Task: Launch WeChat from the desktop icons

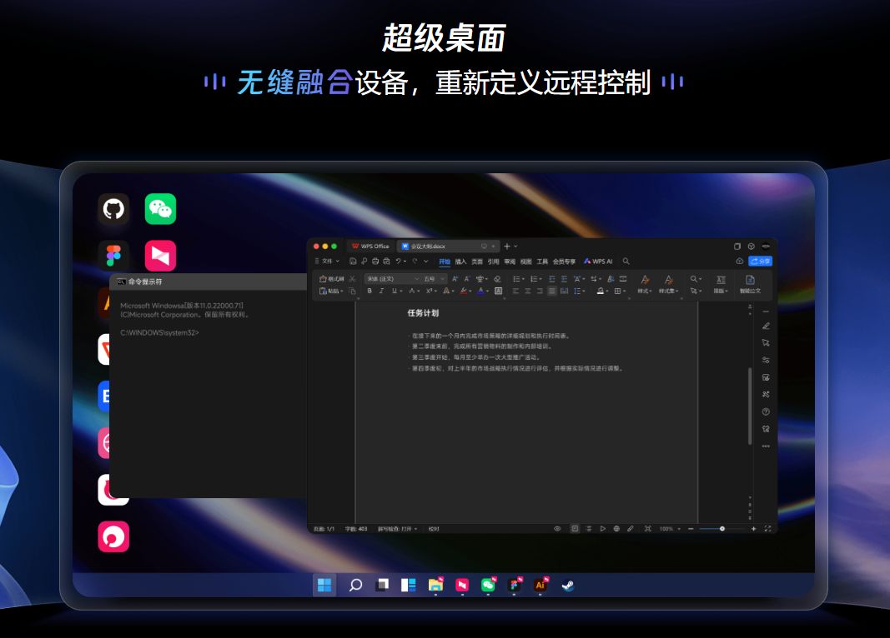Action: (x=160, y=209)
